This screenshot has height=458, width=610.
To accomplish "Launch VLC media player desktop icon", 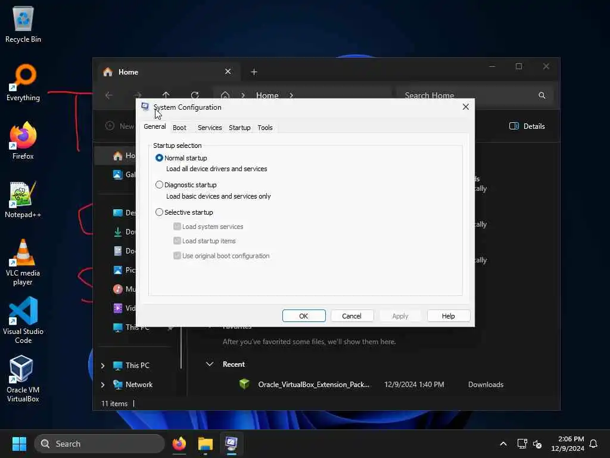I will (23, 262).
